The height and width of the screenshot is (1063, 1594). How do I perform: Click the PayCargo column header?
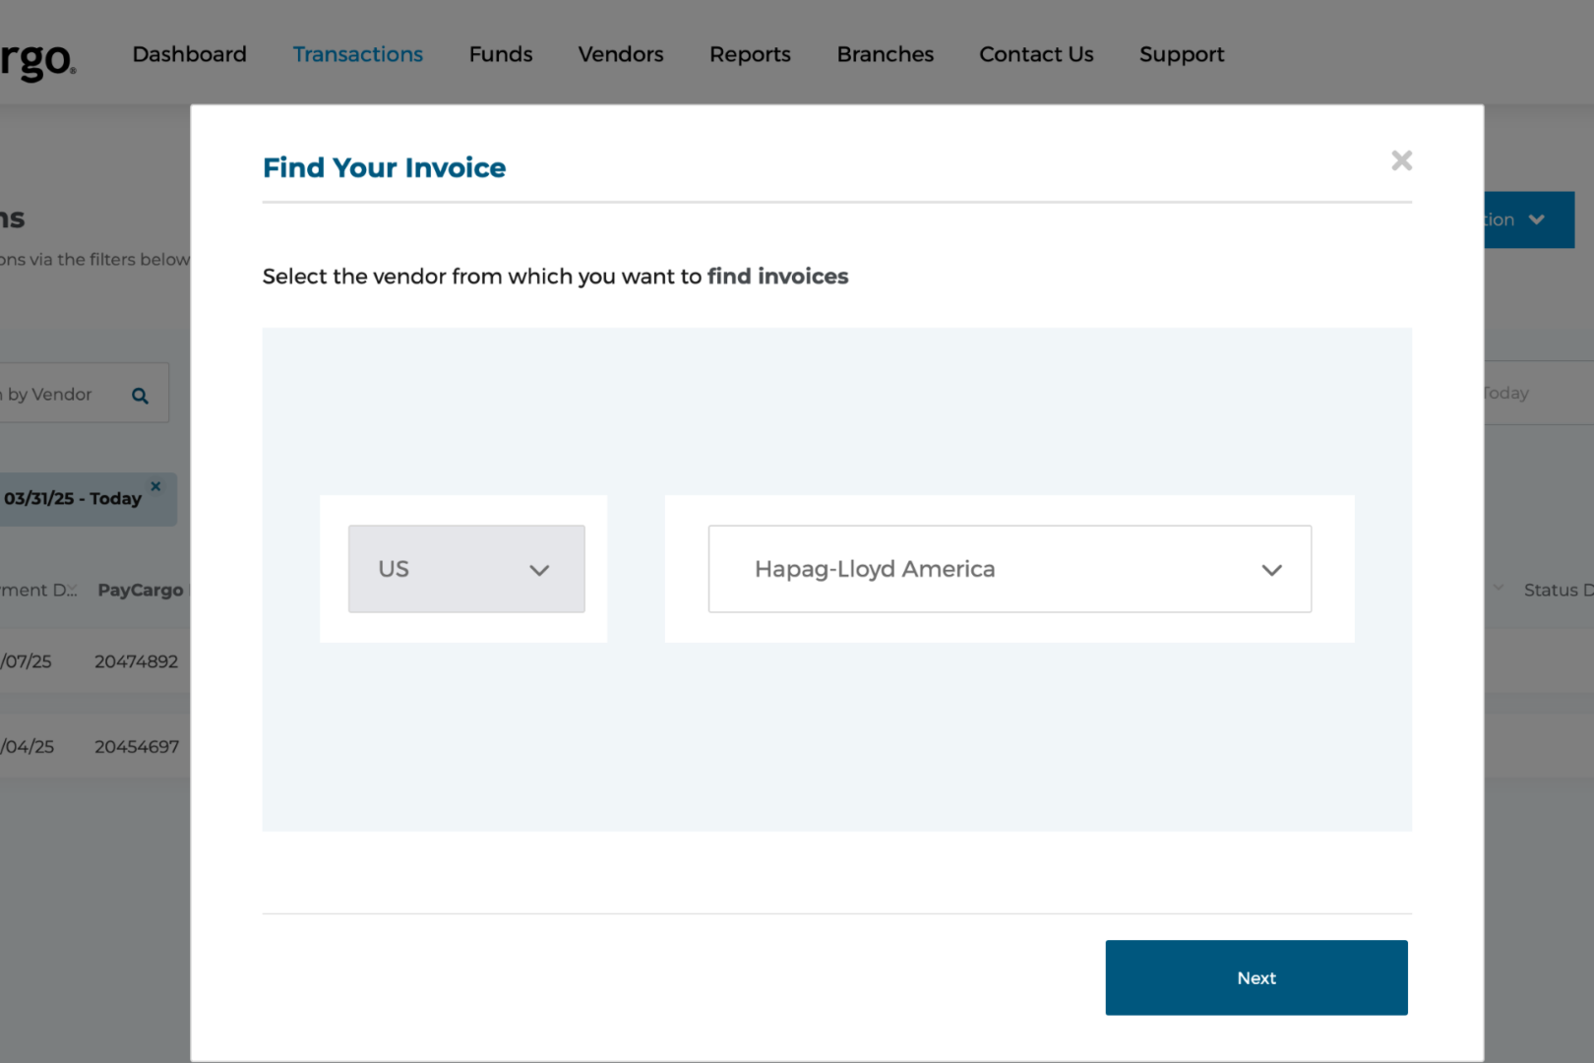(x=141, y=590)
